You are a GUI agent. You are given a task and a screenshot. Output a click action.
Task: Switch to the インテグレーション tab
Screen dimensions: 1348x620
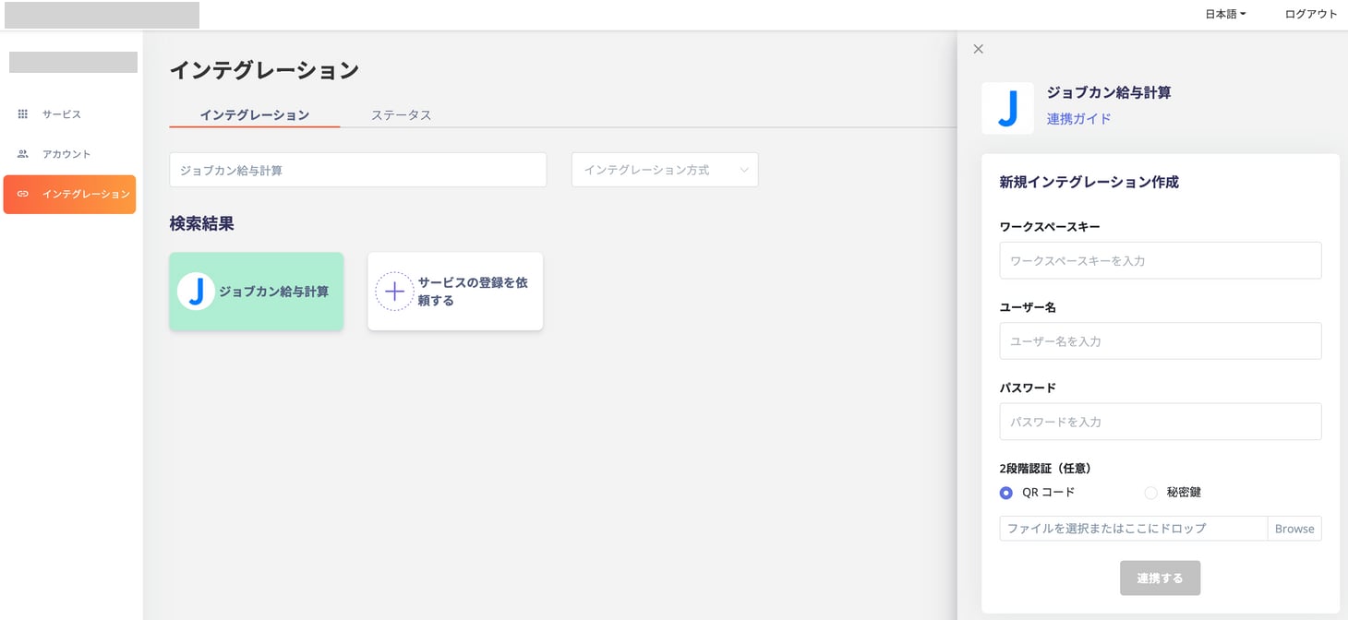point(255,115)
